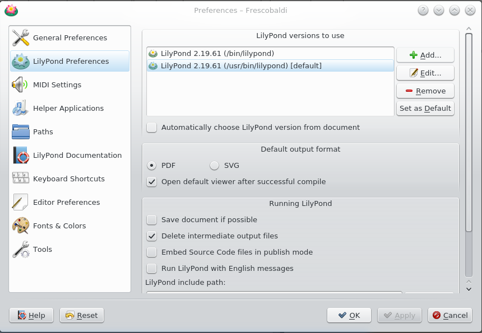The height and width of the screenshot is (333, 482).
Task: Click the Keyboard Shortcuts keyboard icon
Action: point(21,178)
